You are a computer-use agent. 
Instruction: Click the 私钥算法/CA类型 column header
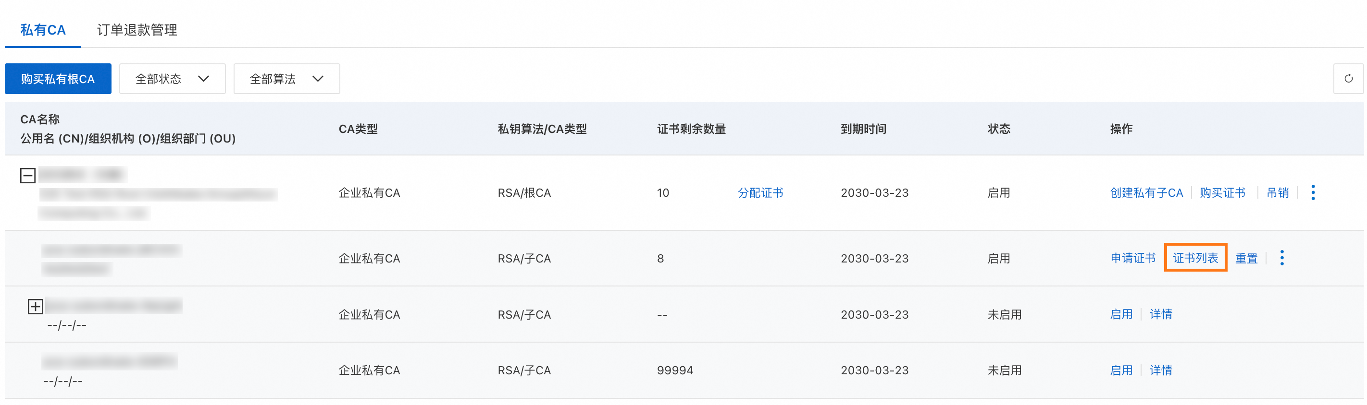[x=542, y=129]
